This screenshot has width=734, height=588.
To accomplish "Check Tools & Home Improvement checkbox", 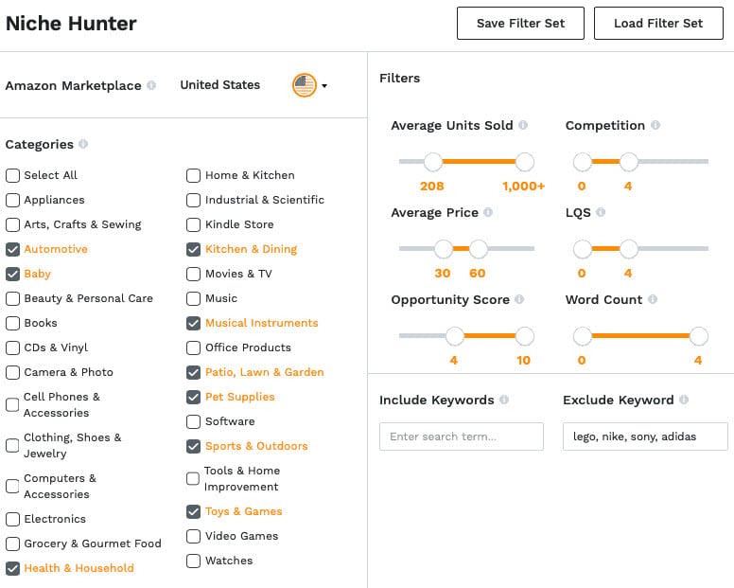I will tap(193, 478).
